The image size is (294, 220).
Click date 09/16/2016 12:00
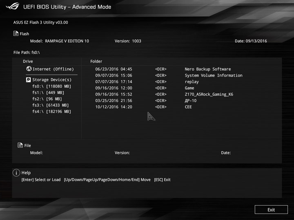pos(114,88)
